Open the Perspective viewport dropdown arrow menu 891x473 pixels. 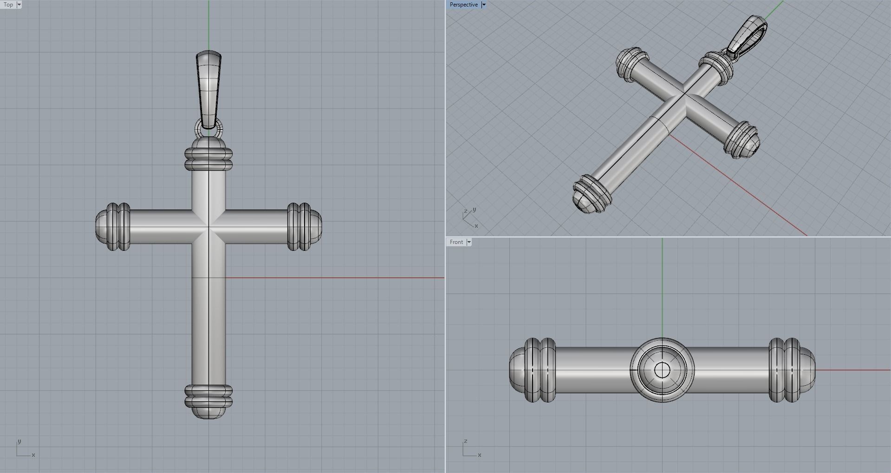pos(483,5)
